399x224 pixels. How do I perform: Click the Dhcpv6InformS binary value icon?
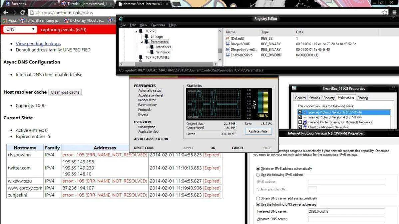pos(228,50)
